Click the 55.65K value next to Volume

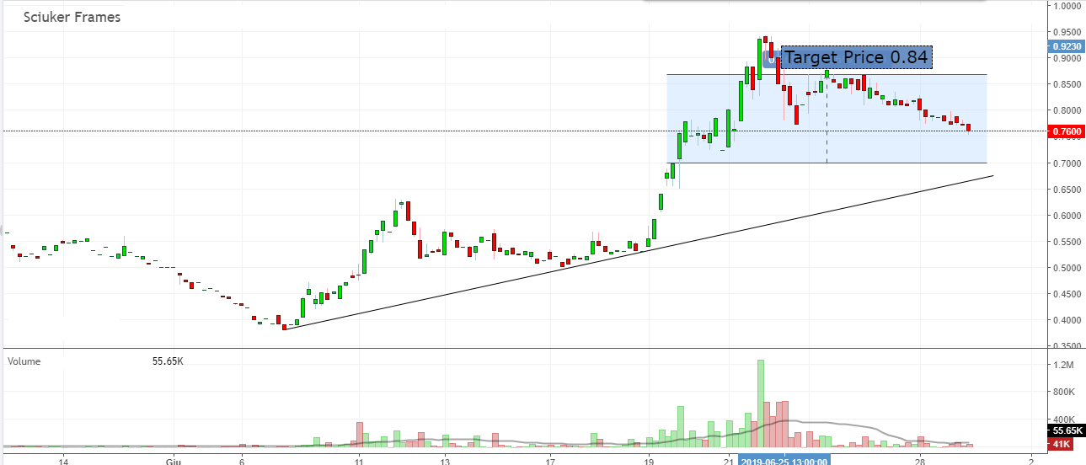coord(169,361)
